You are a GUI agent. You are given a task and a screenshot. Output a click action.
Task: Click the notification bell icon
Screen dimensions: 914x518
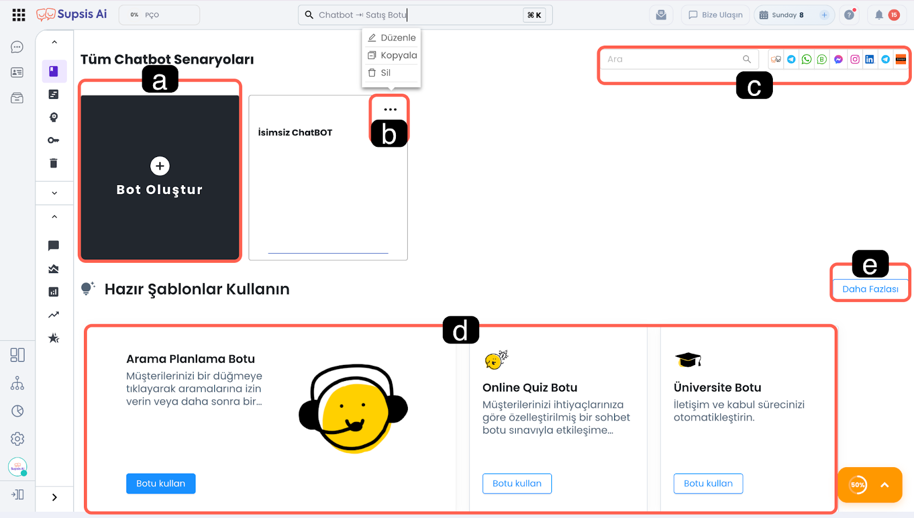point(879,15)
